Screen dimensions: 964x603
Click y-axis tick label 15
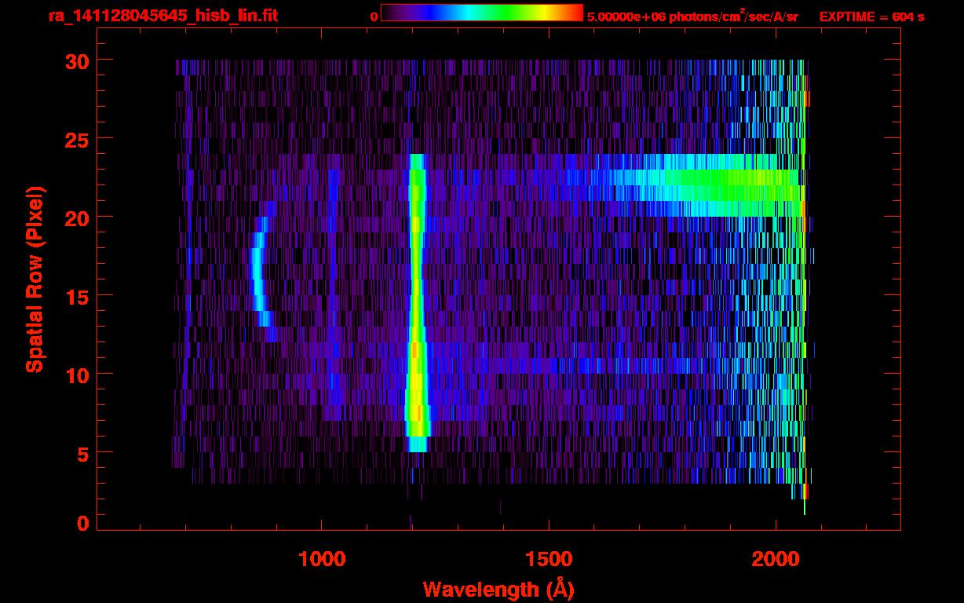point(77,296)
